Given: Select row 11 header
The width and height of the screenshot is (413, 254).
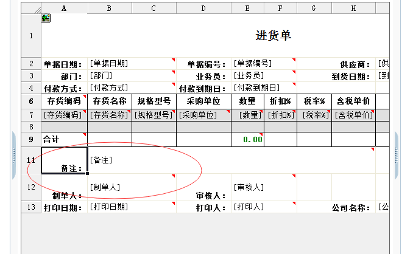Looking at the screenshot, I should tap(31, 160).
